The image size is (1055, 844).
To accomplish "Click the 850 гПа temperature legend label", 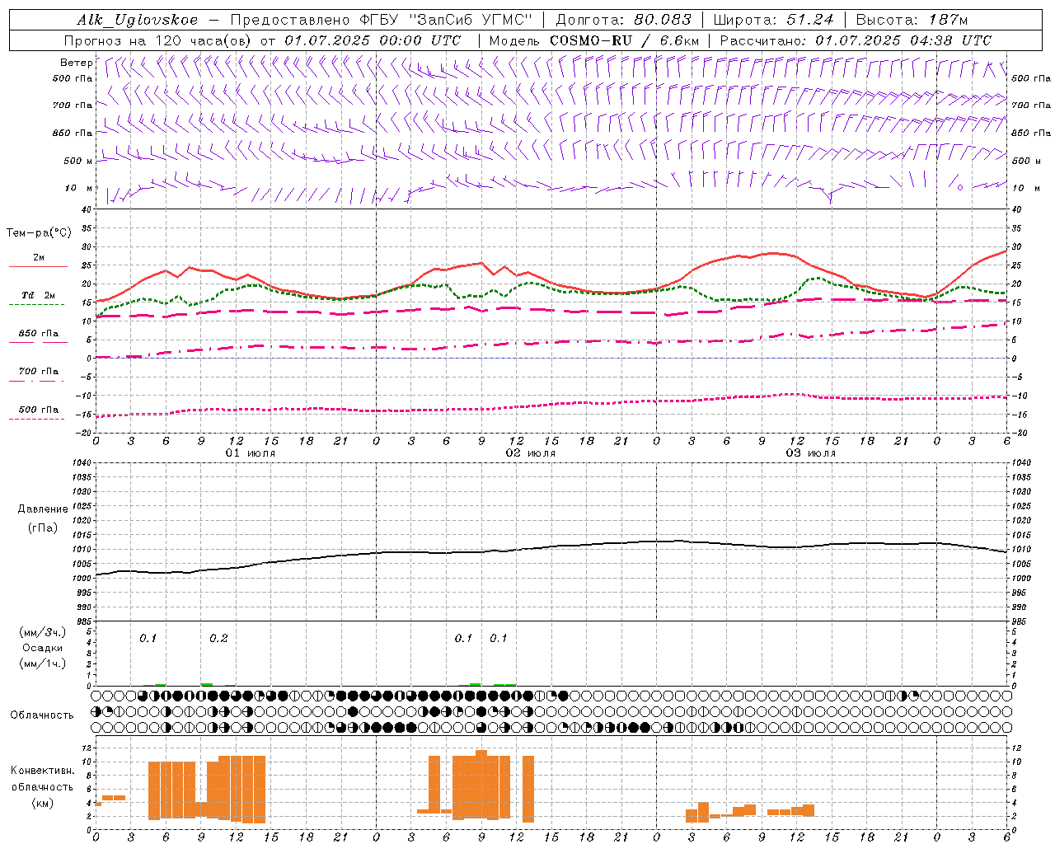I will click(38, 334).
